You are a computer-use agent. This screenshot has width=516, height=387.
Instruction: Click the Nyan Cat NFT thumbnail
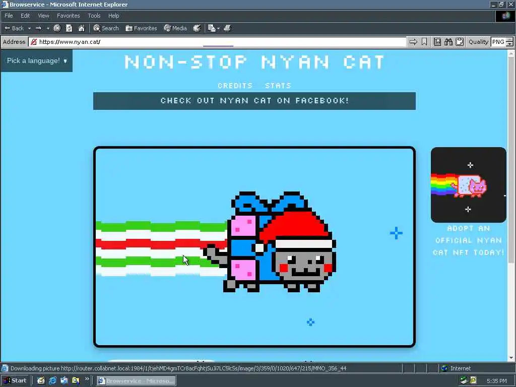[x=468, y=184]
